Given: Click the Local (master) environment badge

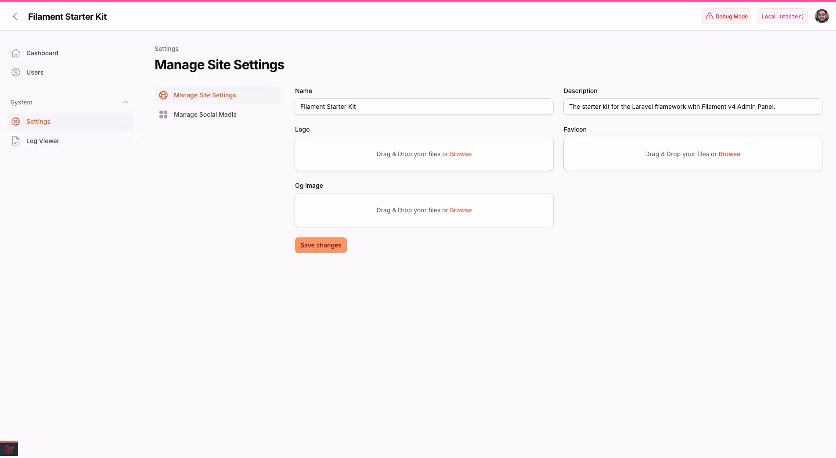Looking at the screenshot, I should click(x=783, y=16).
